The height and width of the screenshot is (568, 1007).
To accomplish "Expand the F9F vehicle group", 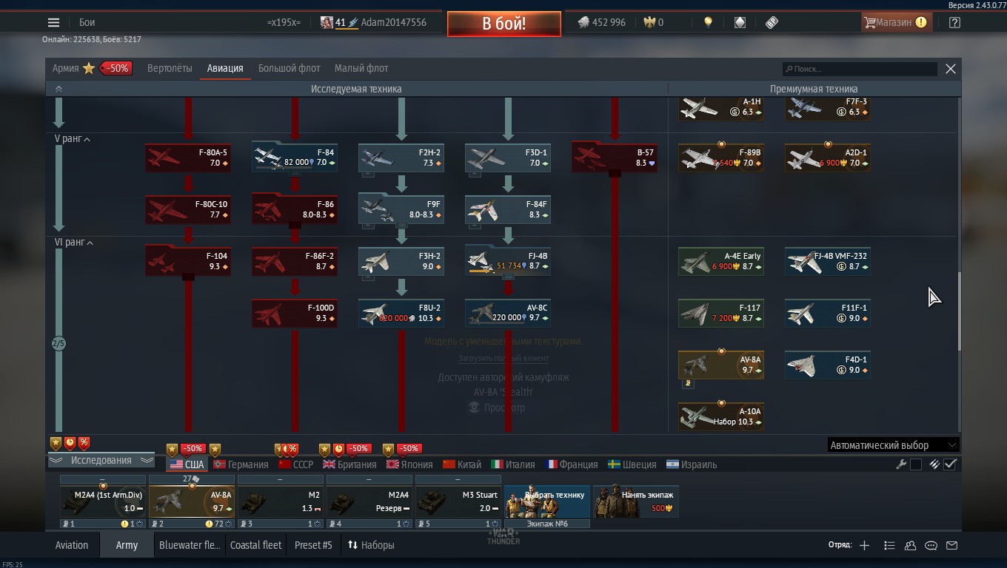I will (x=401, y=226).
